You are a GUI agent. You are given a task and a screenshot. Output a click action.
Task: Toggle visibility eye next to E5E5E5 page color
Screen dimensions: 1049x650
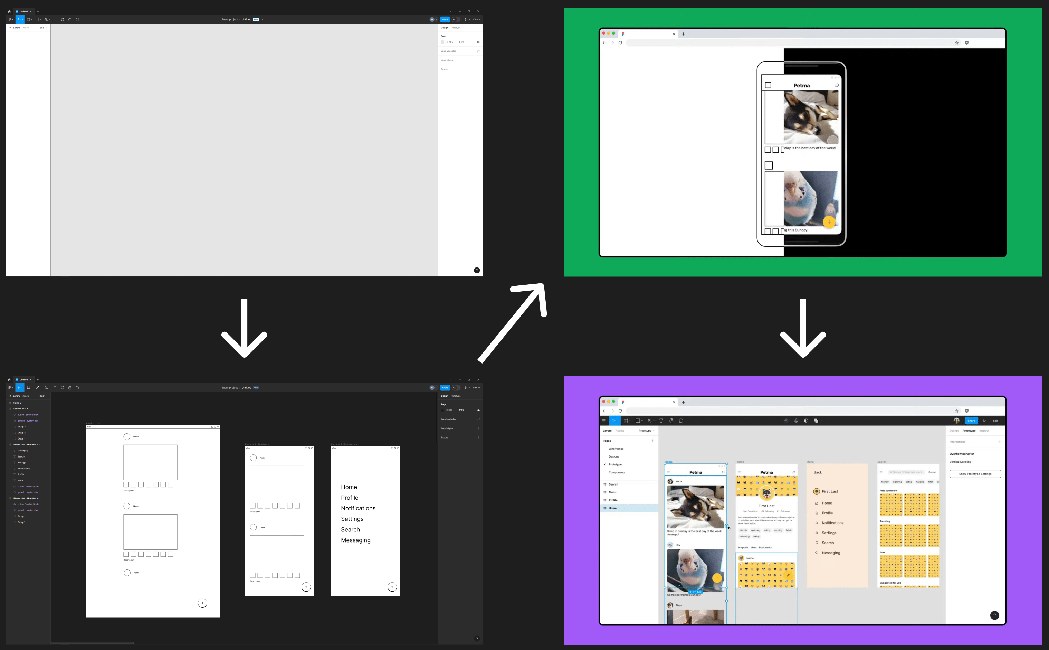point(478,42)
